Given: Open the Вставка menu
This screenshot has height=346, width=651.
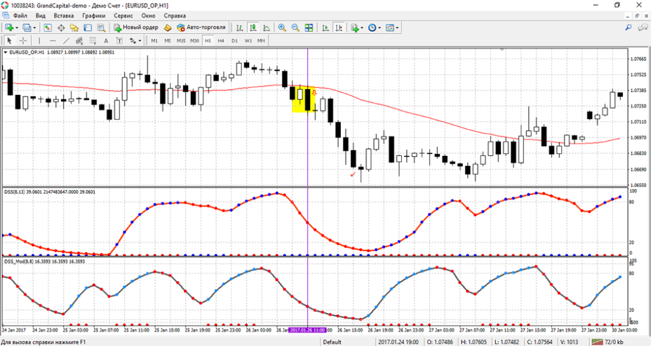Looking at the screenshot, I should coord(64,15).
